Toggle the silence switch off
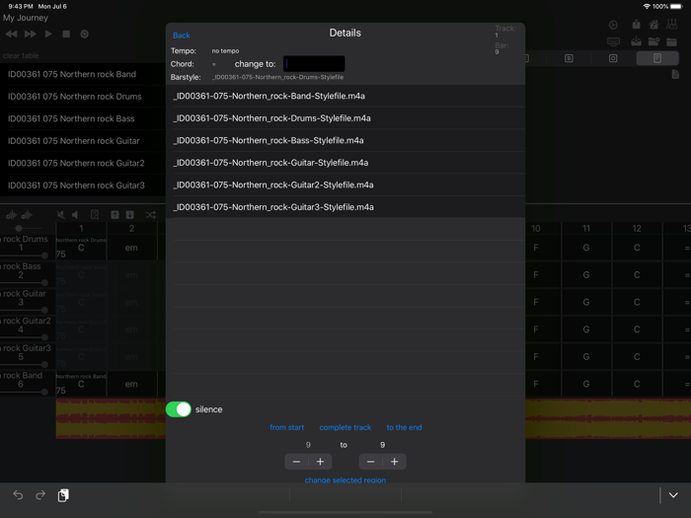The height and width of the screenshot is (518, 691). 179,409
